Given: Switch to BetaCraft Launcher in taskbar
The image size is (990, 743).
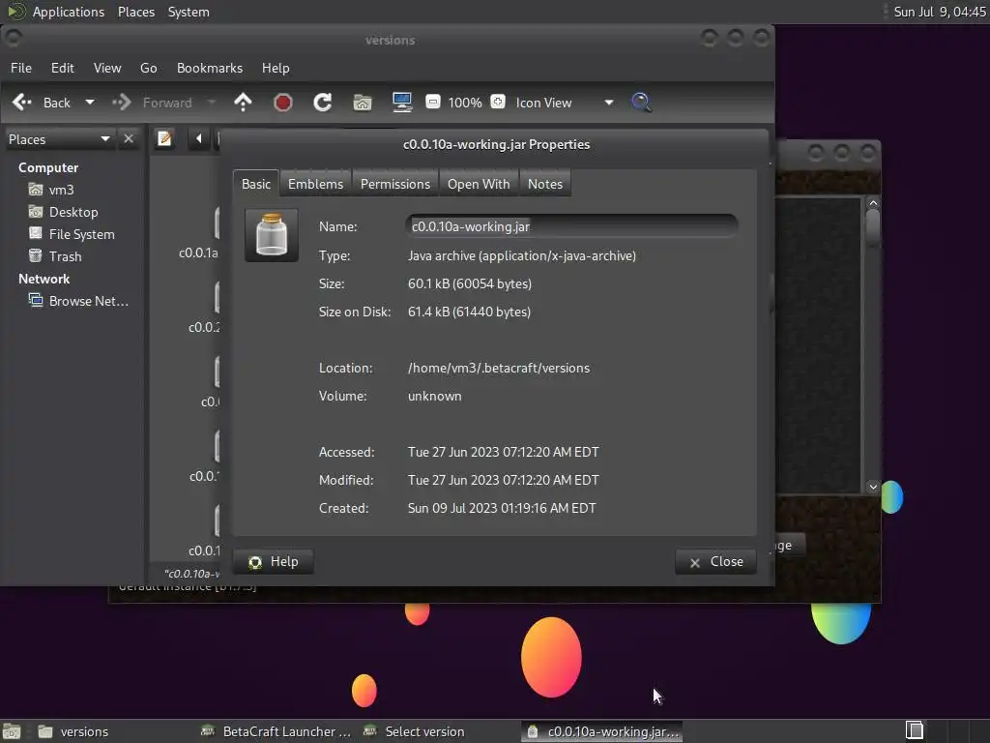Looking at the screenshot, I should [276, 731].
